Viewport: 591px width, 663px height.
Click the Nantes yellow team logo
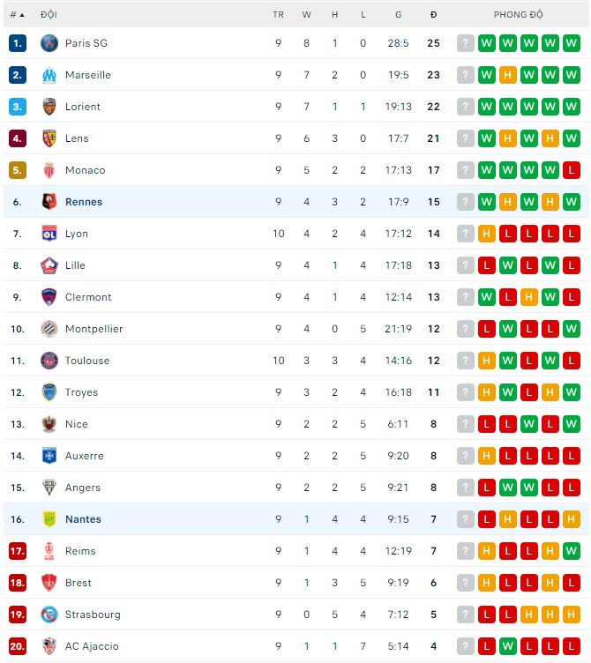pyautogui.click(x=49, y=519)
